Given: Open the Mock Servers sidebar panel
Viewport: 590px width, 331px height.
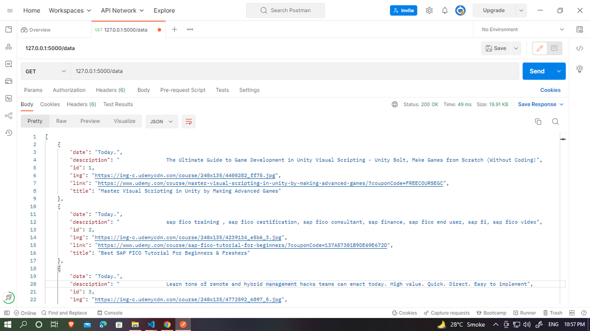Looking at the screenshot, I should click(x=8, y=81).
